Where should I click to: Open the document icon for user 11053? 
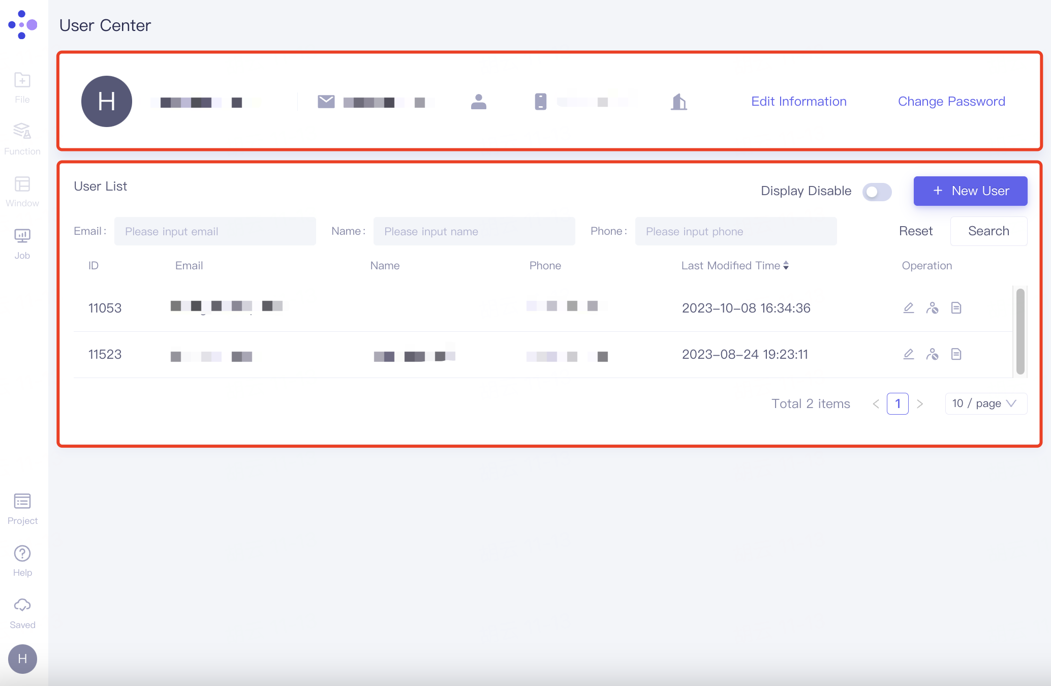[956, 307]
